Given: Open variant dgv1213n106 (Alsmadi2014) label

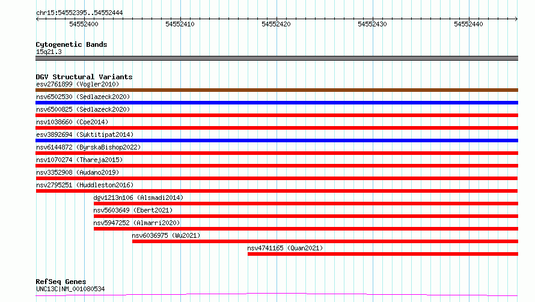Looking at the screenshot, I should 138,198.
